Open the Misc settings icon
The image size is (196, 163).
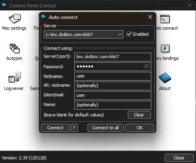[x=15, y=19]
